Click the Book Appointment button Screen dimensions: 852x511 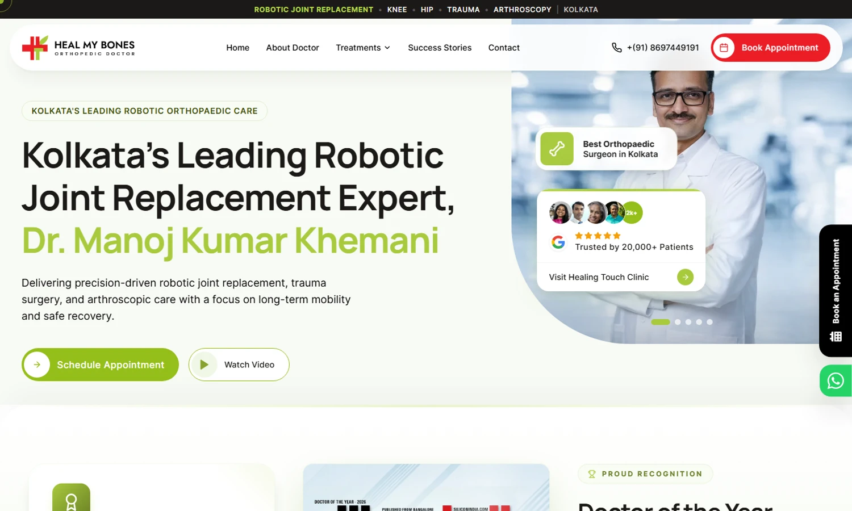[x=770, y=48]
